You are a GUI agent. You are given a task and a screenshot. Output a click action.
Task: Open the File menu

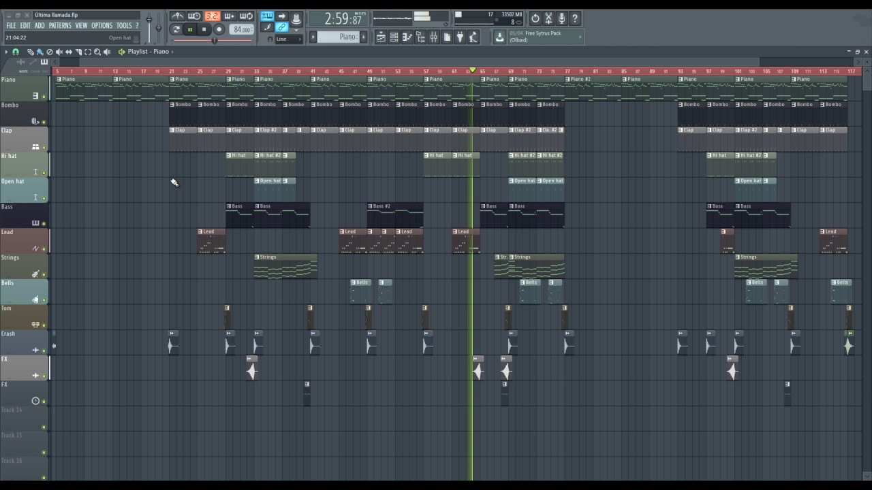click(11, 26)
